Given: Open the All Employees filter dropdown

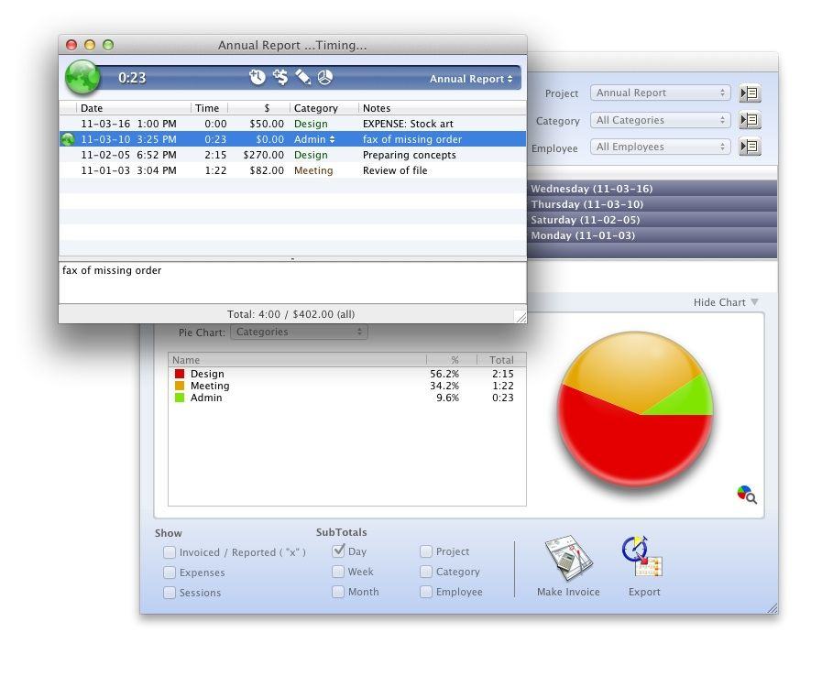Looking at the screenshot, I should (660, 147).
